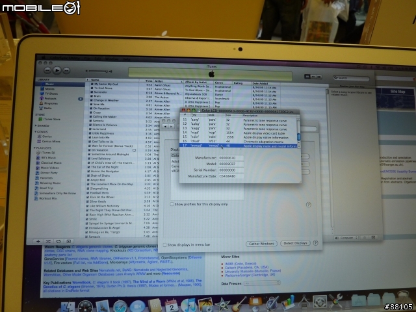Screen dimensions: 416x312
Task: Click System Preferences forward arrow button
Action: (x=172, y=127)
